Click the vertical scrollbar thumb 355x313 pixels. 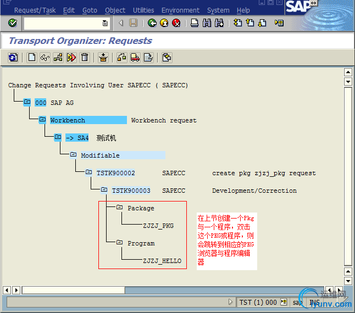point(348,177)
